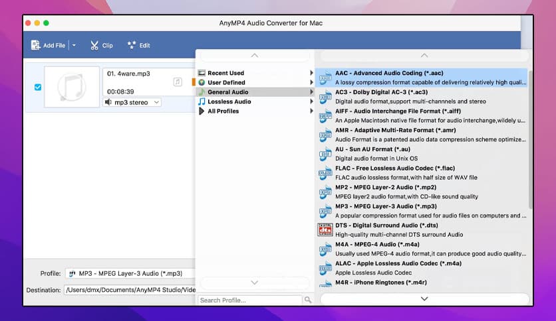The image size is (556, 321).
Task: Toggle the checkbox for 01. 4ware.mp3
Action: [x=38, y=87]
